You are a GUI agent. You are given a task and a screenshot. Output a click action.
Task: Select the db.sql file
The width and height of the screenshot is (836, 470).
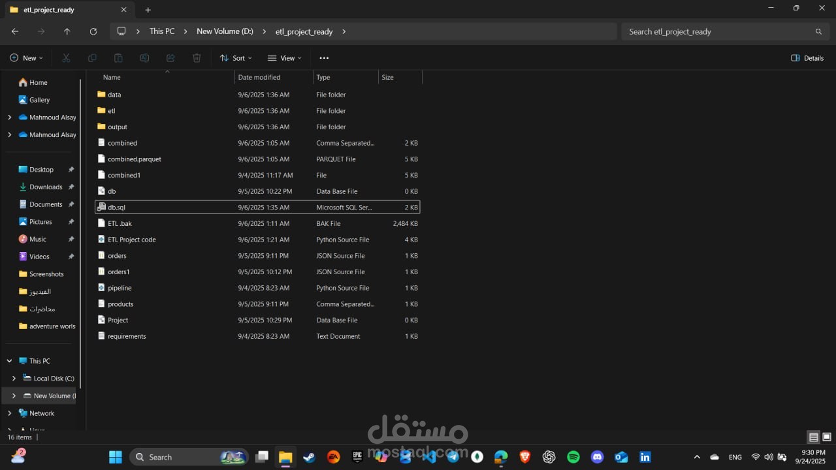[x=258, y=207]
